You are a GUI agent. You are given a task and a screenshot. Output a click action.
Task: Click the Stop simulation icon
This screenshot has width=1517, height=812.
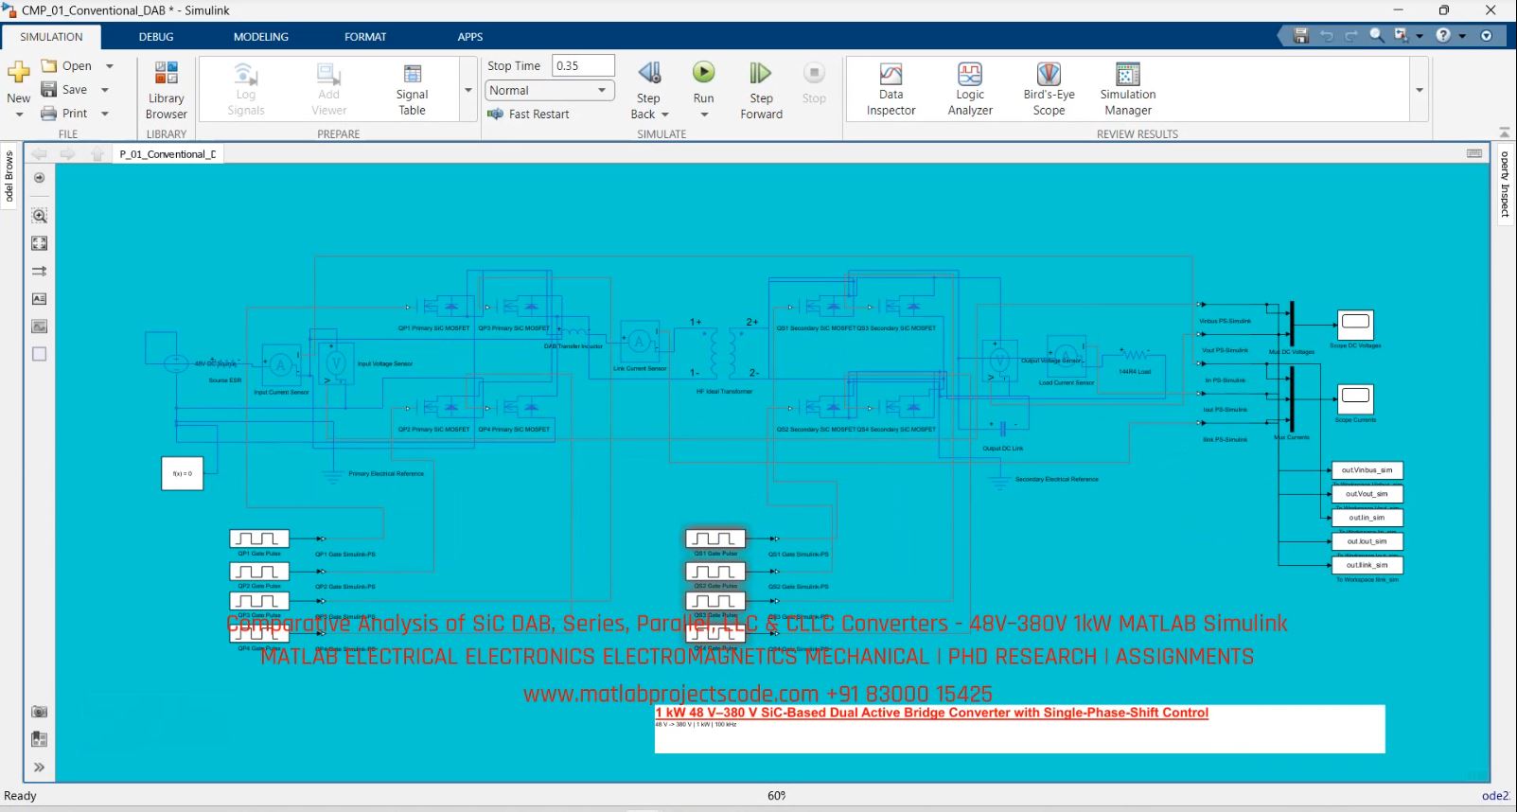(x=814, y=73)
